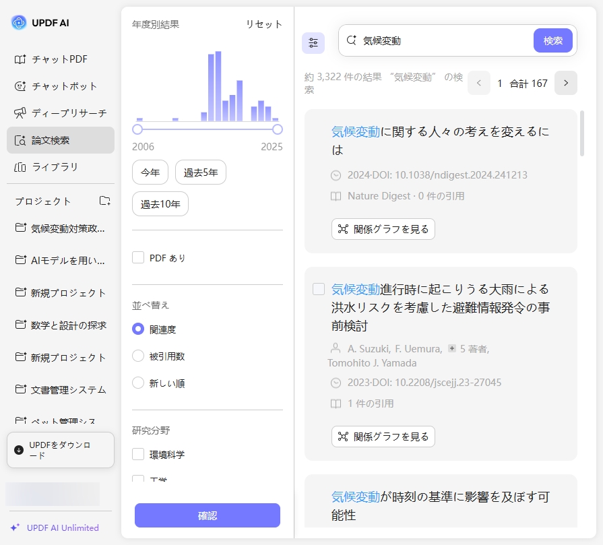This screenshot has height=545, width=603.
Task: Click the previous page chevron
Action: (x=478, y=83)
